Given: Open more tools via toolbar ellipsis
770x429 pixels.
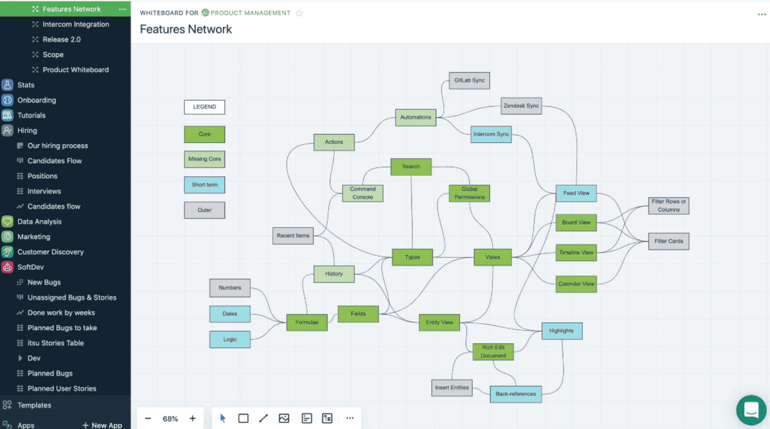Looking at the screenshot, I should [349, 418].
